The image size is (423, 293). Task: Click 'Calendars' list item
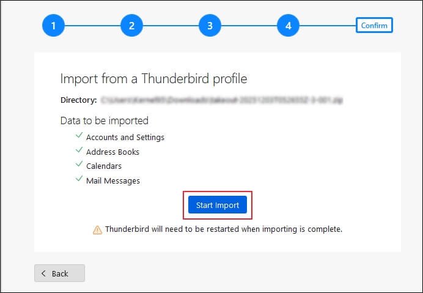pyautogui.click(x=104, y=166)
